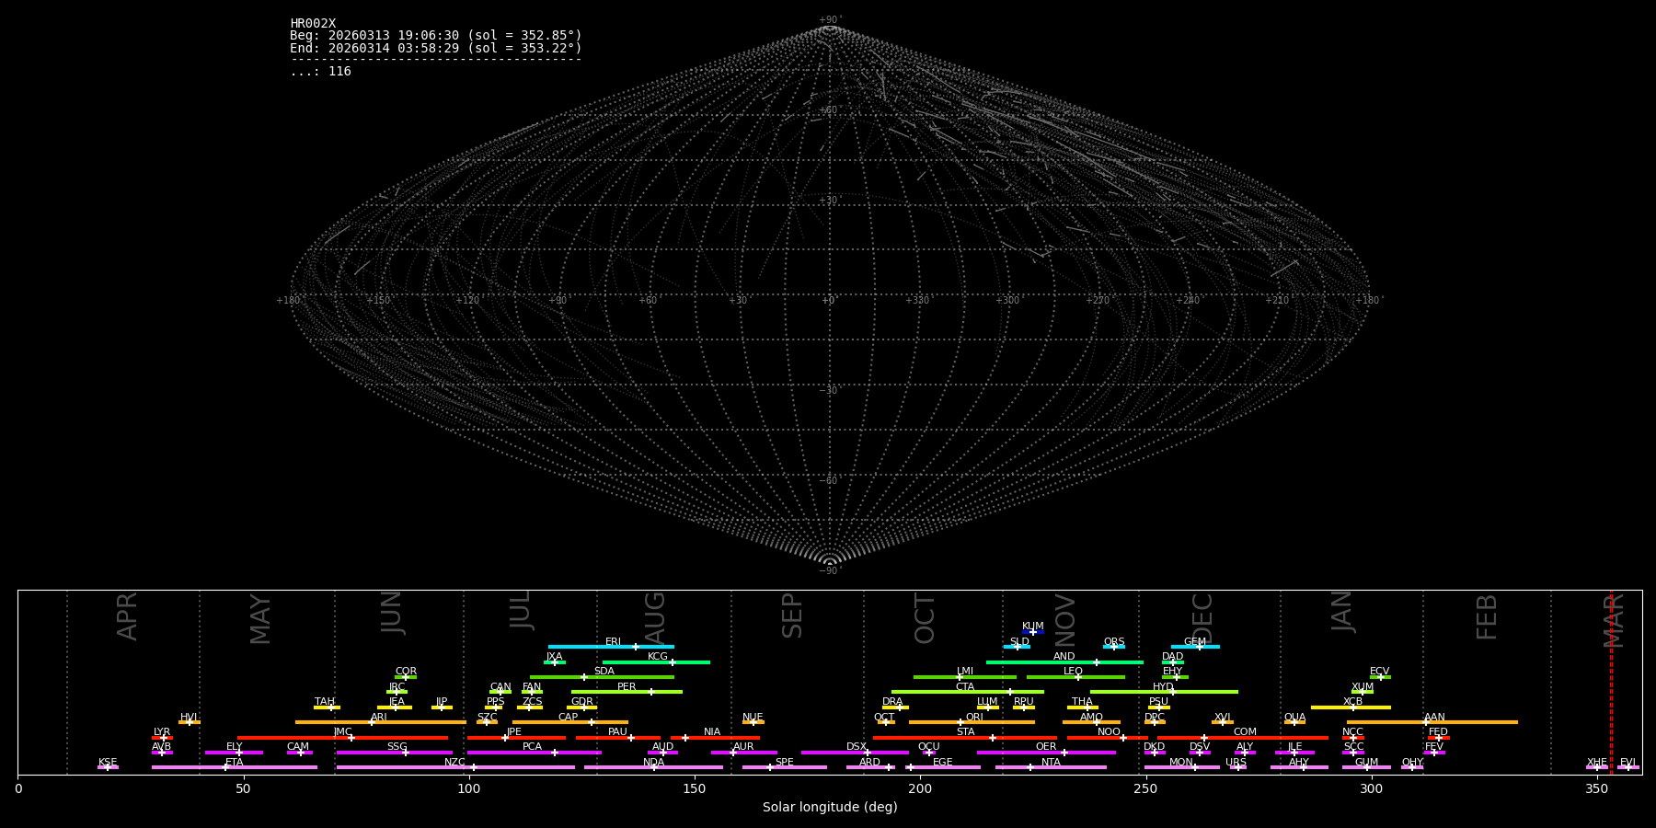Select the orange ARI shower activity bar
This screenshot has height=828, width=1656.
point(381,722)
